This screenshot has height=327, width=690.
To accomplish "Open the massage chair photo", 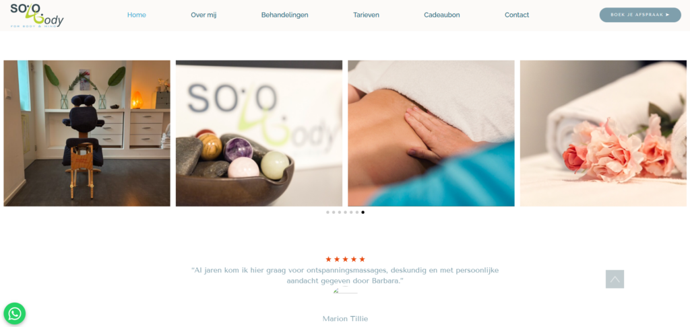I will 87,133.
